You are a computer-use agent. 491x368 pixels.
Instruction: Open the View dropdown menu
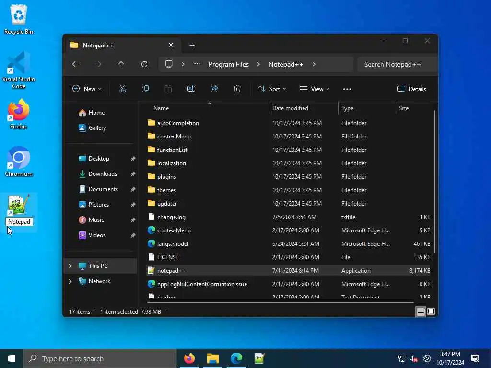[315, 89]
